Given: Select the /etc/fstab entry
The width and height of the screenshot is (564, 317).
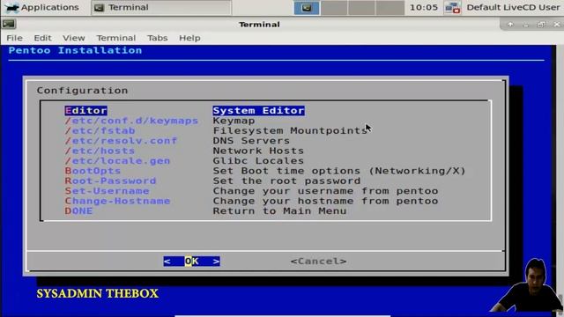Looking at the screenshot, I should point(100,131).
